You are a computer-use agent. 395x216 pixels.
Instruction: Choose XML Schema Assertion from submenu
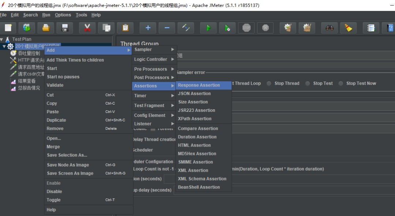(204, 179)
